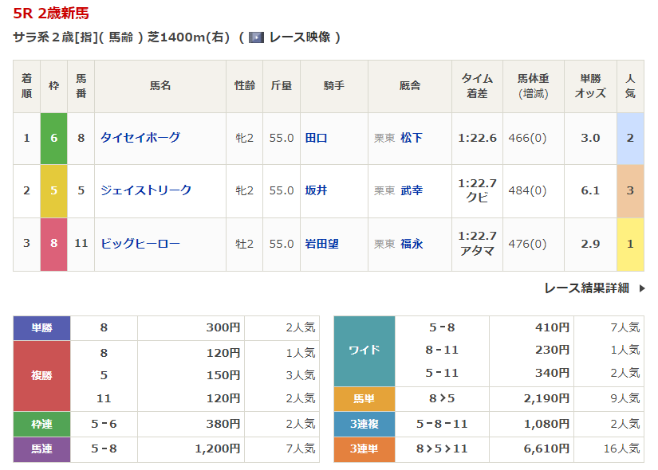Click odds value 6.1
The height and width of the screenshot is (470, 658).
590,190
